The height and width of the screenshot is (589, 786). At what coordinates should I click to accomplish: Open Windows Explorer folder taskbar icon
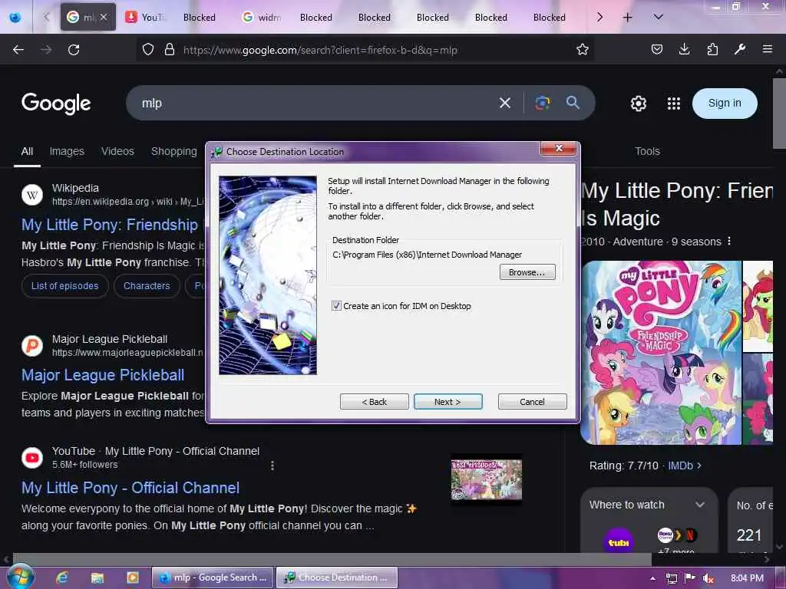pos(97,577)
